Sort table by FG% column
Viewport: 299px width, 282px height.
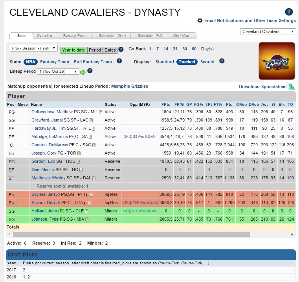[198, 105]
